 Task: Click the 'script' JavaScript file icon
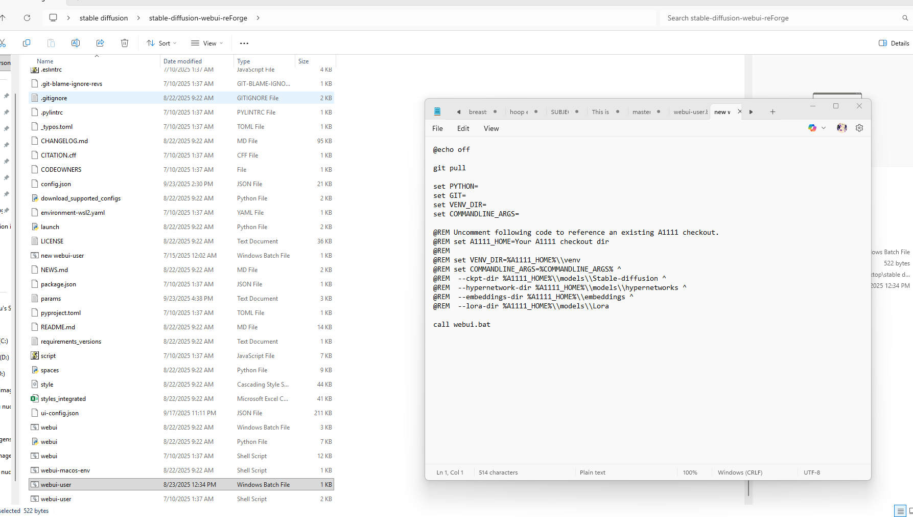coord(35,355)
